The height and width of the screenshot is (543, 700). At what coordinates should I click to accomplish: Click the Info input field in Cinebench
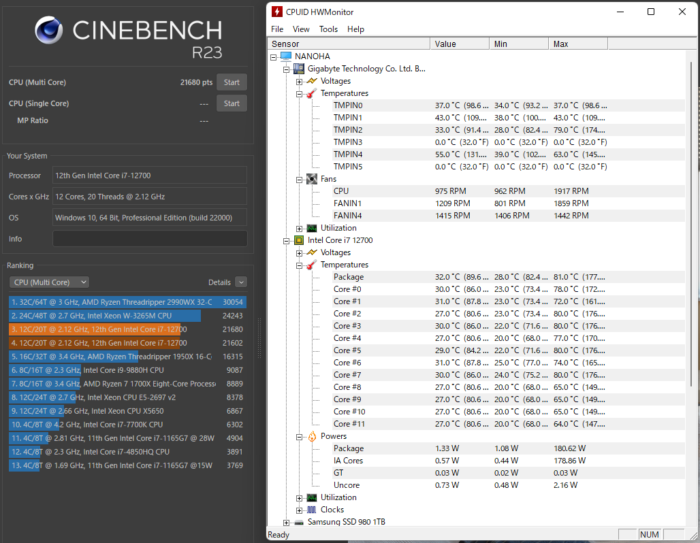[150, 239]
